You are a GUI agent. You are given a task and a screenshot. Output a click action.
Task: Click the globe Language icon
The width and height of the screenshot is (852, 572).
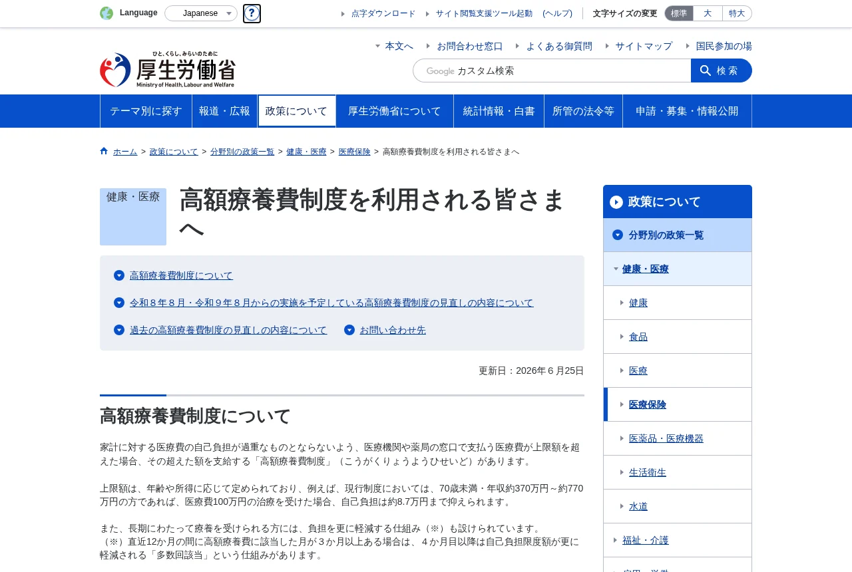coord(106,13)
